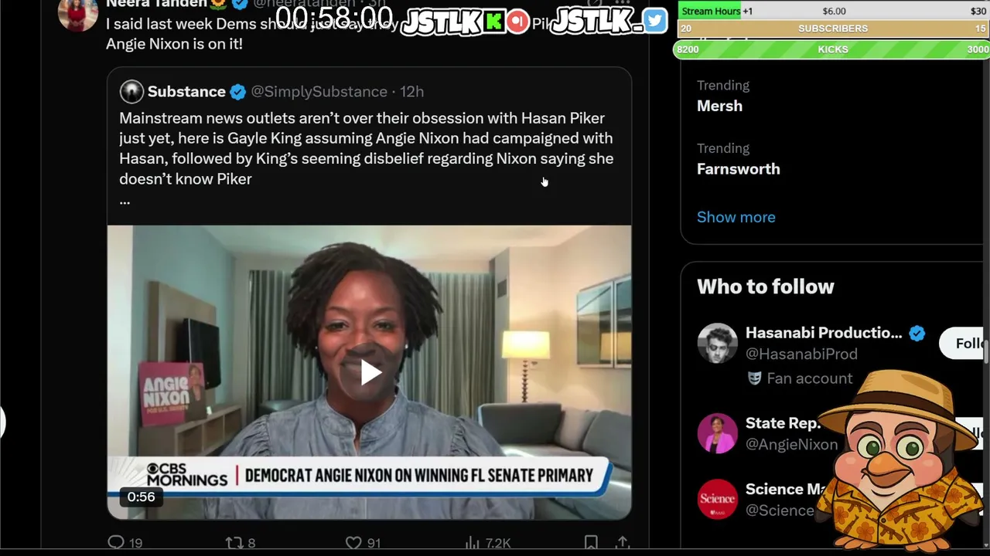The image size is (990, 556).
Task: Open the Hasanabi Productions profile picture
Action: 717,344
